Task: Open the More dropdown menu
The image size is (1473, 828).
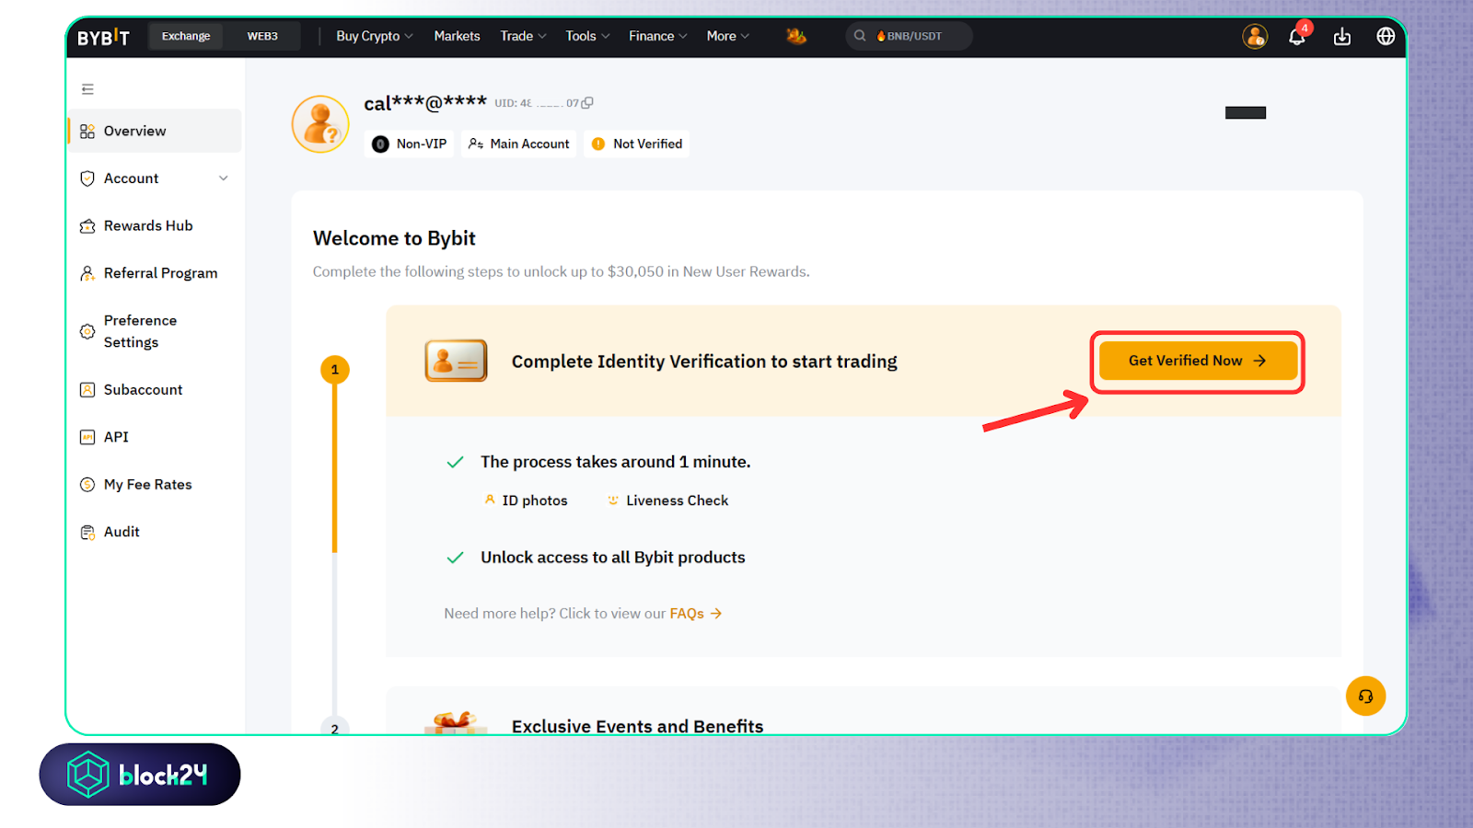Action: coord(728,36)
